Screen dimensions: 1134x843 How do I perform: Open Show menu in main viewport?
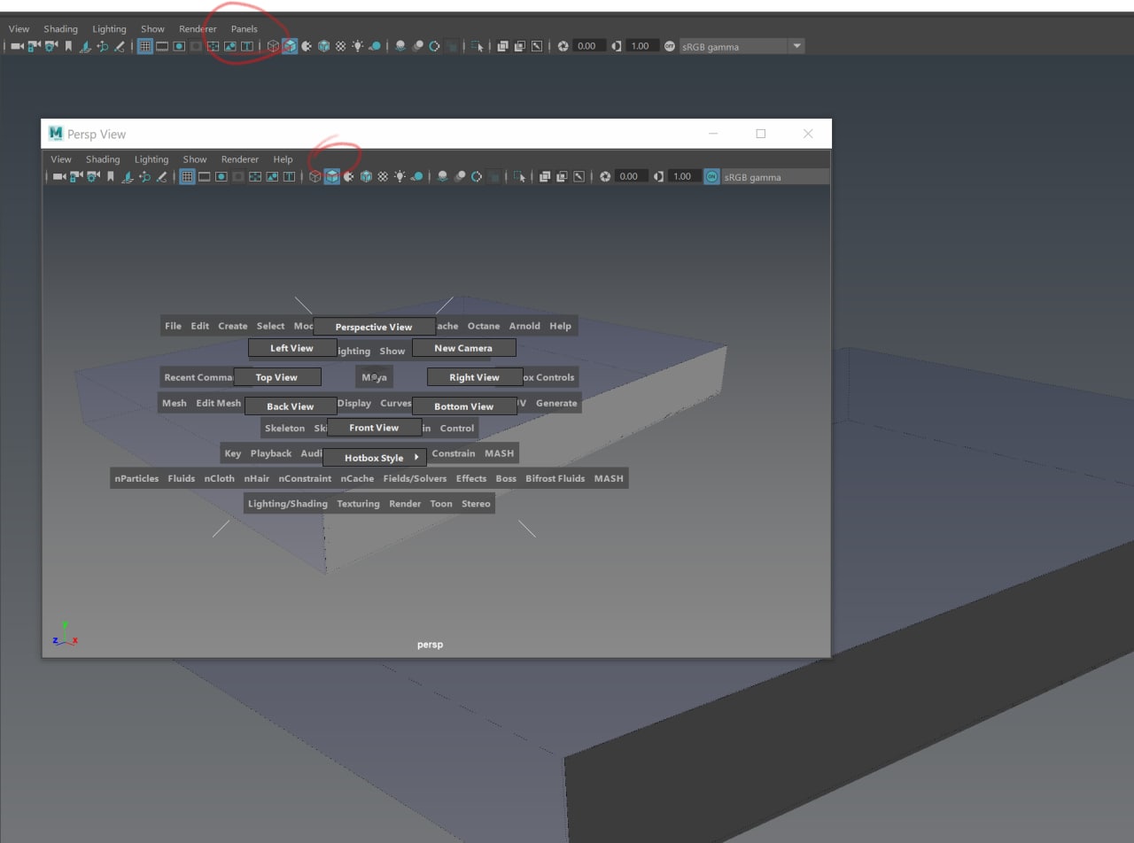click(152, 29)
